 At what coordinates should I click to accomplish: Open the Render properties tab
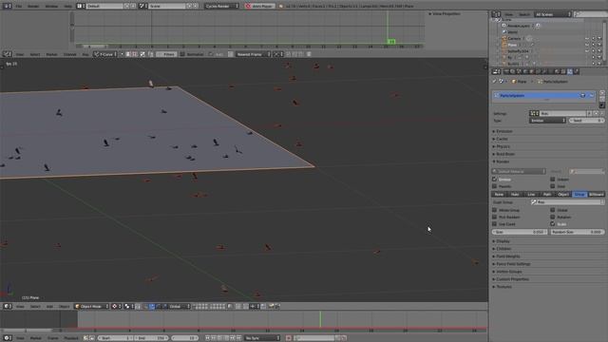coord(506,72)
